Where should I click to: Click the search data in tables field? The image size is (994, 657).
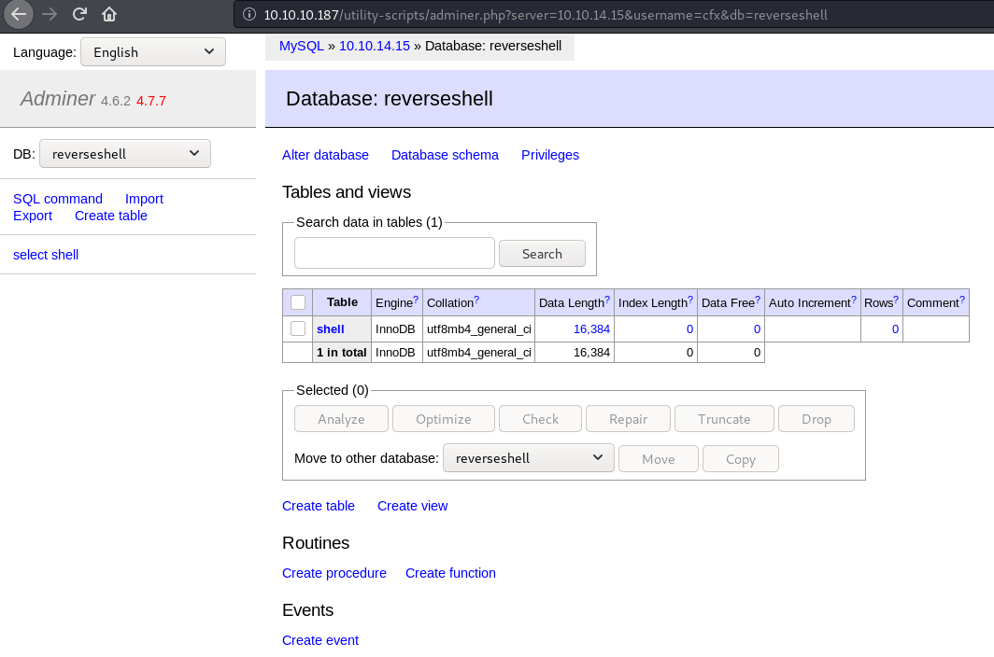coord(394,253)
